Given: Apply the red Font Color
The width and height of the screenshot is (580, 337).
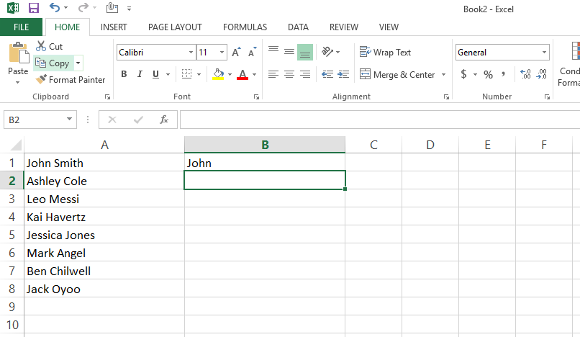Looking at the screenshot, I should (243, 74).
